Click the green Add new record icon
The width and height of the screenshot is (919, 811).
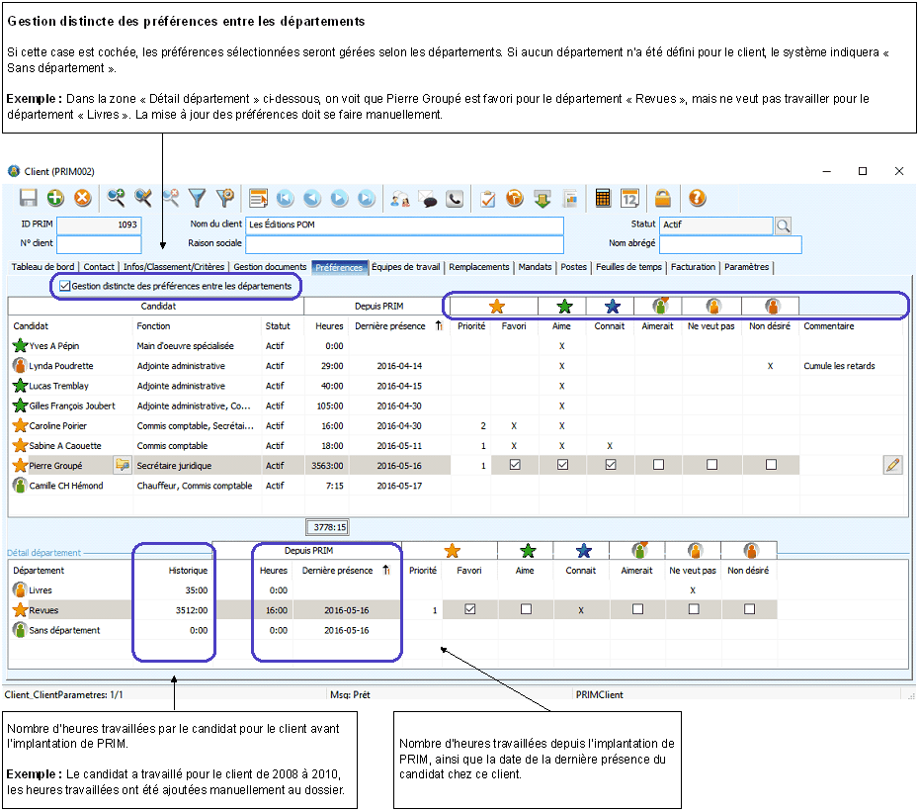[55, 198]
